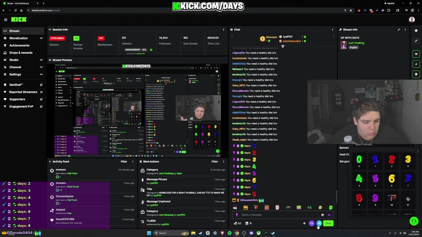Screen dimensions: 422x237
Task: Click the Stream Preview video thumbnail
Action: (x=138, y=110)
